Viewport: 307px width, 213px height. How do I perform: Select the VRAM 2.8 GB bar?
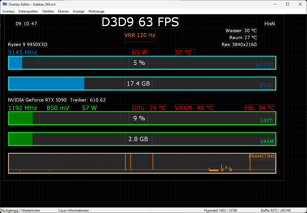tap(142, 139)
